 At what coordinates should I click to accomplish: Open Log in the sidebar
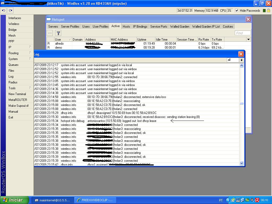(11, 76)
